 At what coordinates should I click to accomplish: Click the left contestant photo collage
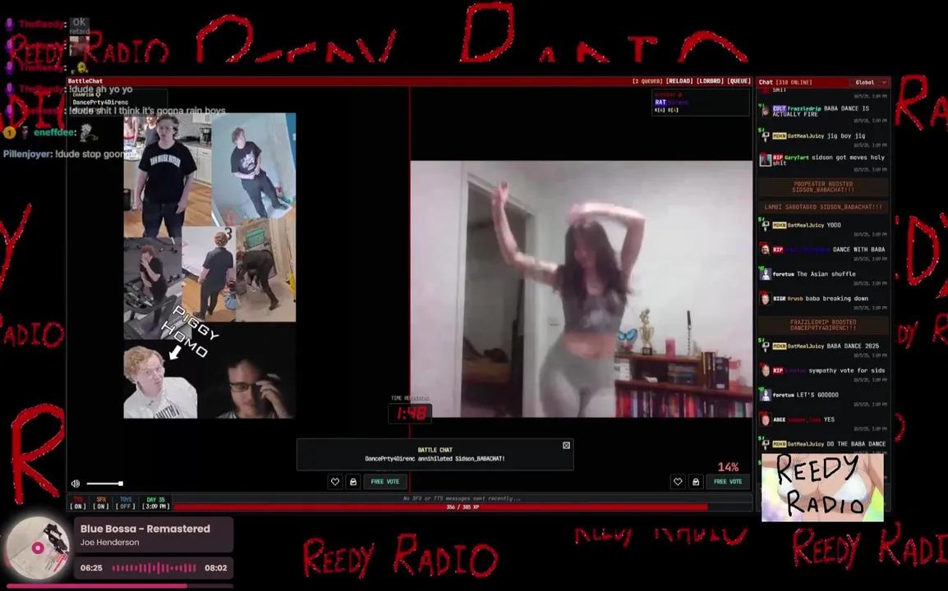(x=209, y=266)
